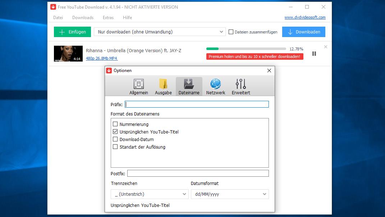Enable the Nummerierung checkbox
Image resolution: width=385 pixels, height=217 pixels.
click(x=115, y=124)
